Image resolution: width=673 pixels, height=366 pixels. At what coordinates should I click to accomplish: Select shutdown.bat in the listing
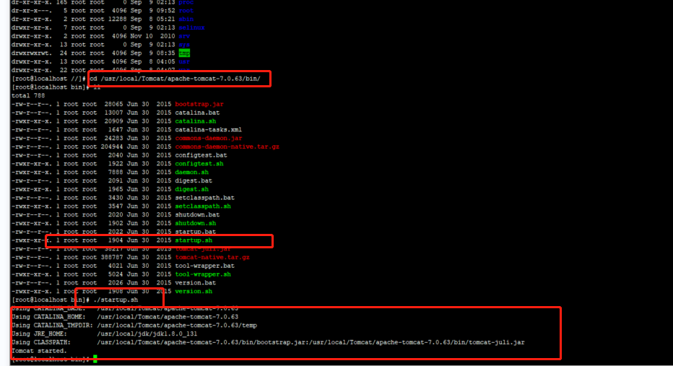197,214
